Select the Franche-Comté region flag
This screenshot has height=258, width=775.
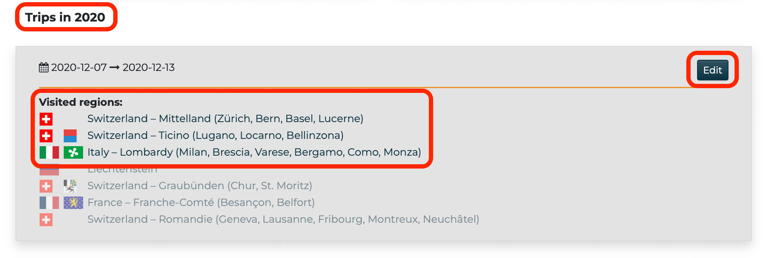(x=73, y=203)
